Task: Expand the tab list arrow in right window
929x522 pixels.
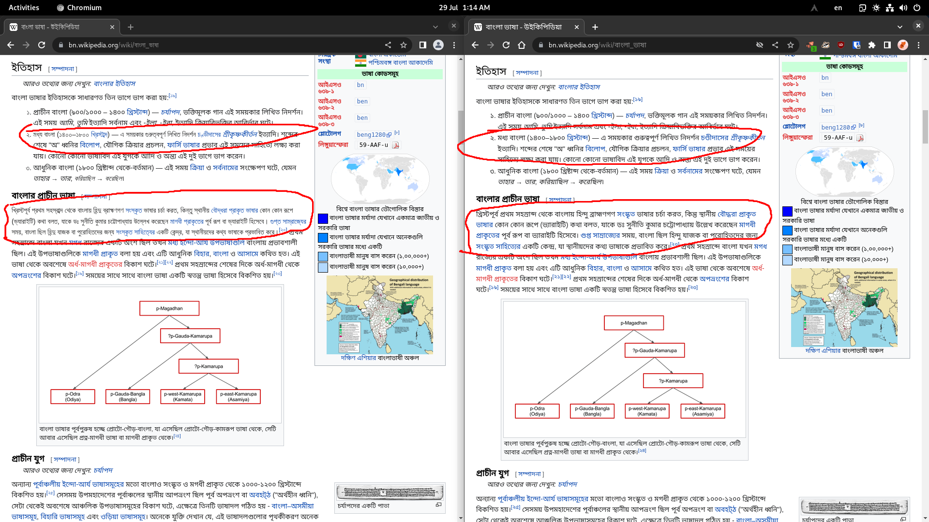Action: pyautogui.click(x=899, y=27)
